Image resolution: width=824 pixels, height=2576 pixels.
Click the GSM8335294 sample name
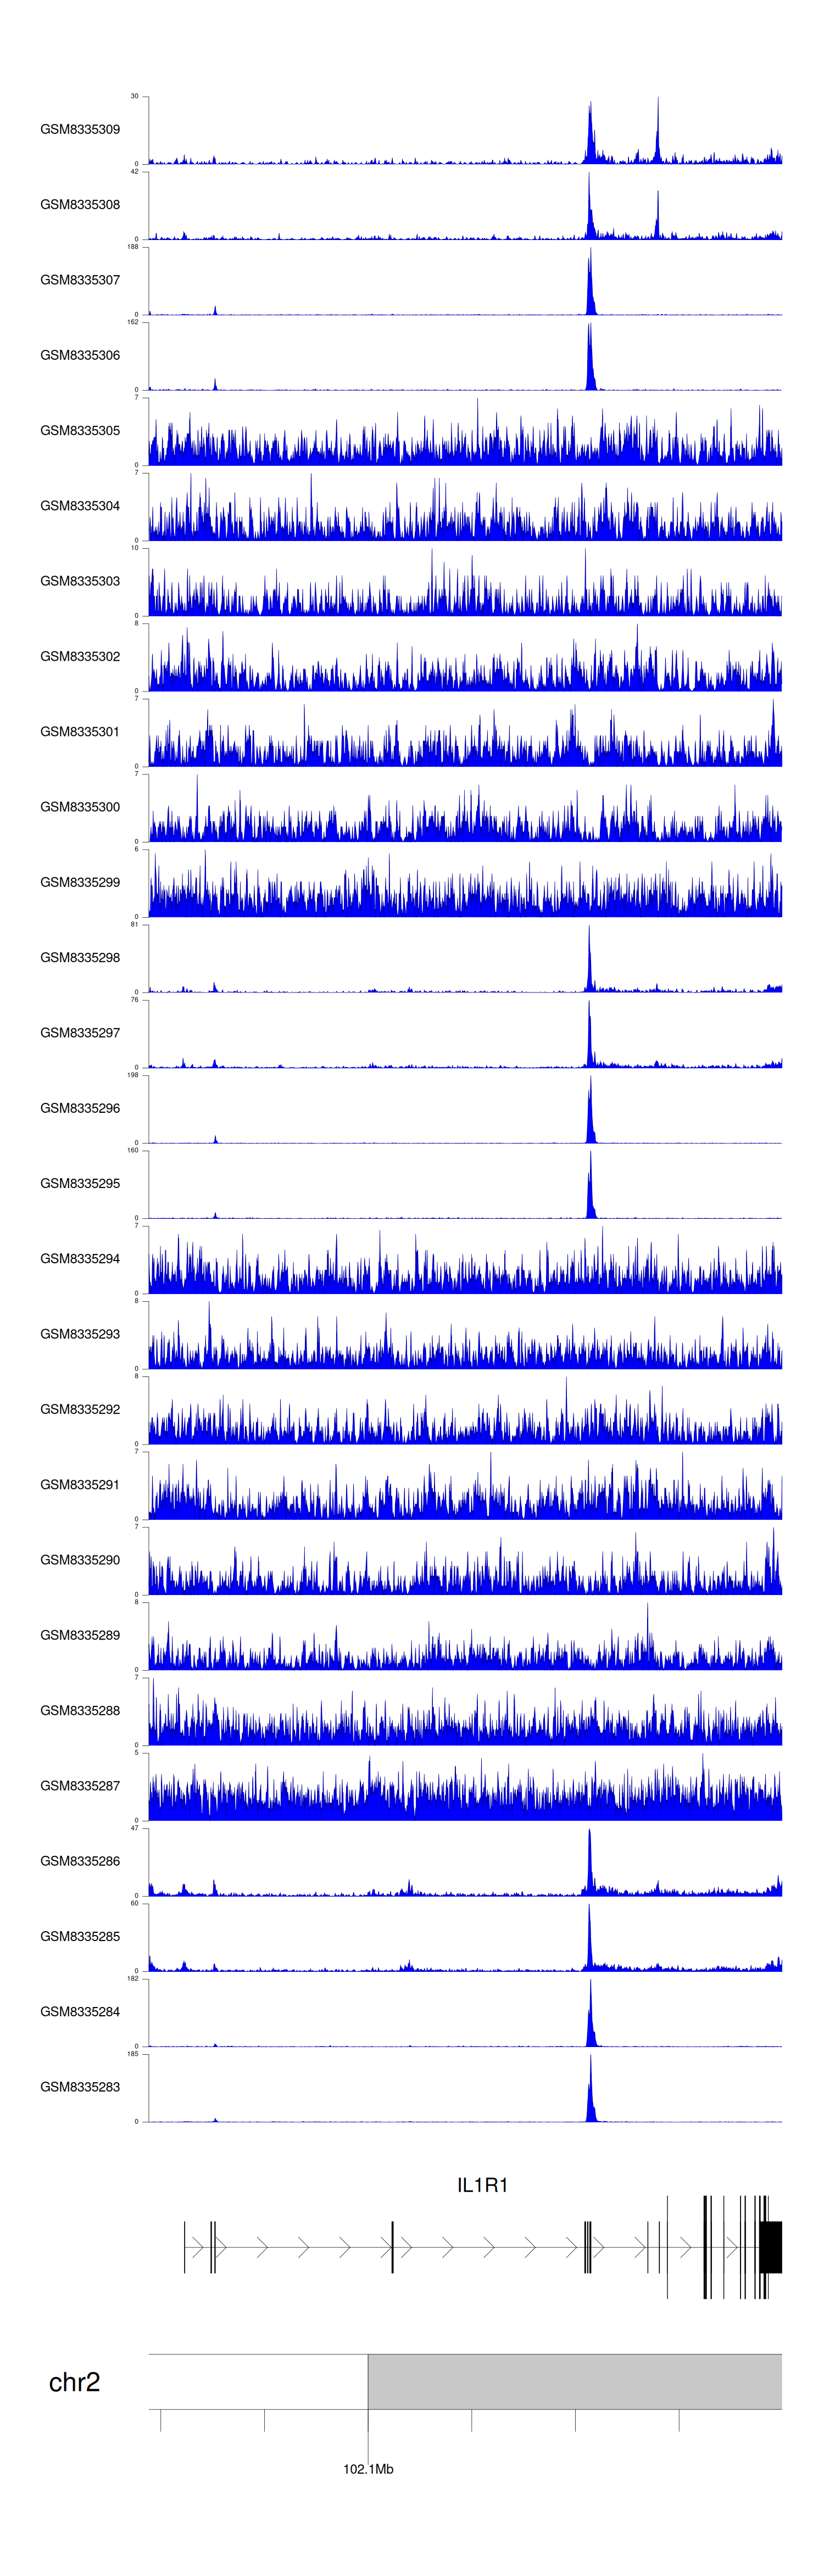coord(80,1258)
